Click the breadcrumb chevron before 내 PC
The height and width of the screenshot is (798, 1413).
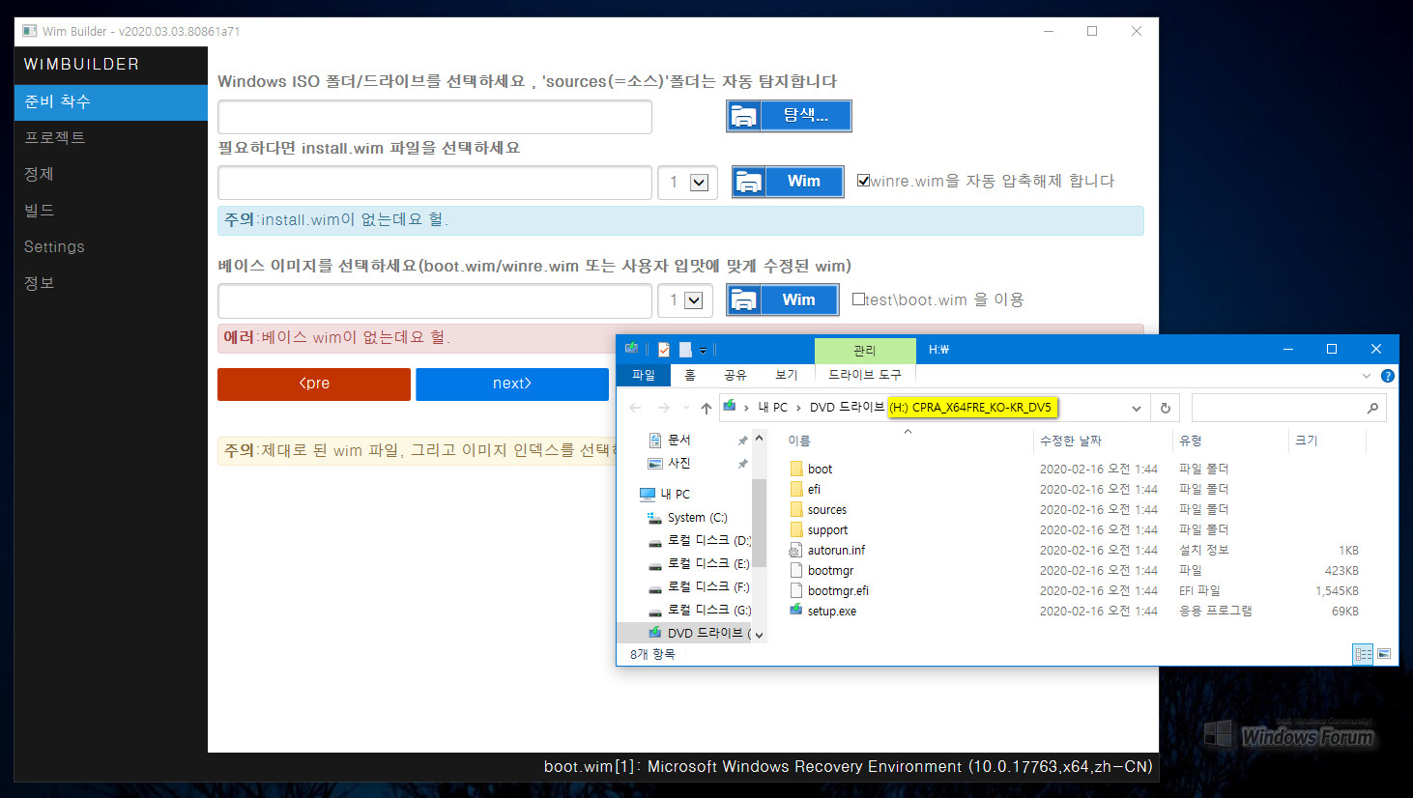[747, 408]
